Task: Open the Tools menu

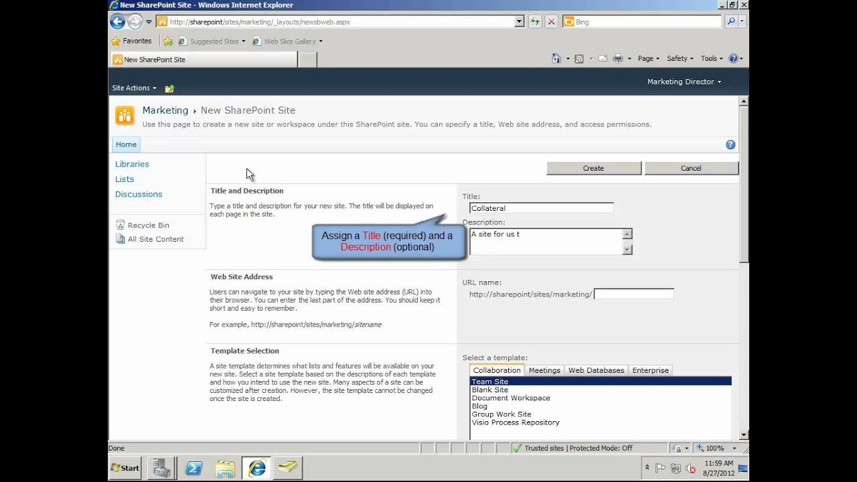Action: tap(712, 59)
